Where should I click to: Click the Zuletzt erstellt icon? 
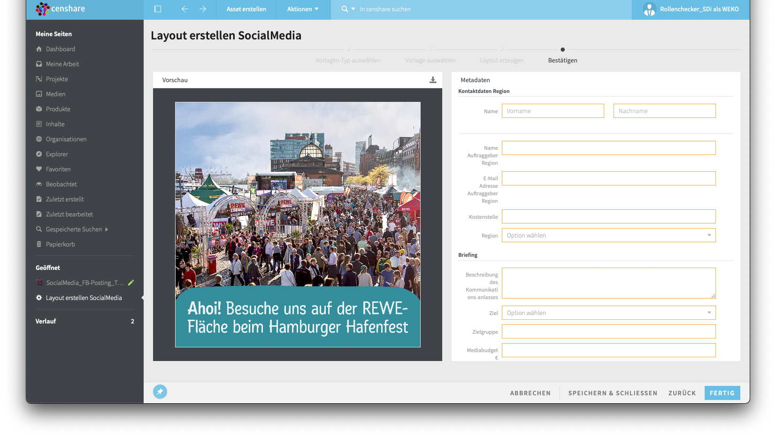(x=39, y=199)
